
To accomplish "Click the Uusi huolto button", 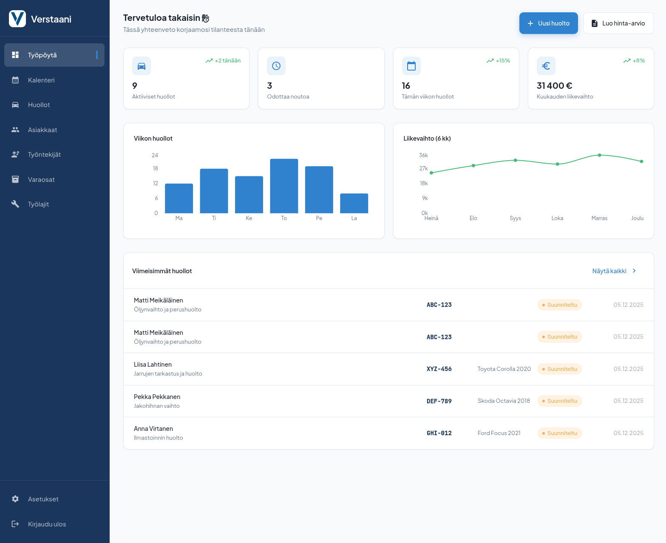I will 548,23.
